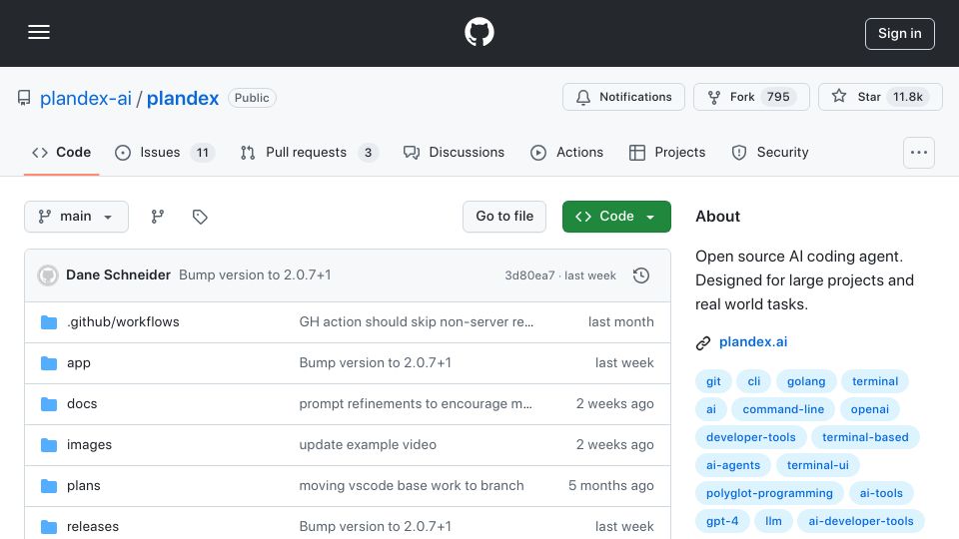The width and height of the screenshot is (959, 539).
Task: Select the polyglot-programming topic tag
Action: pos(769,494)
